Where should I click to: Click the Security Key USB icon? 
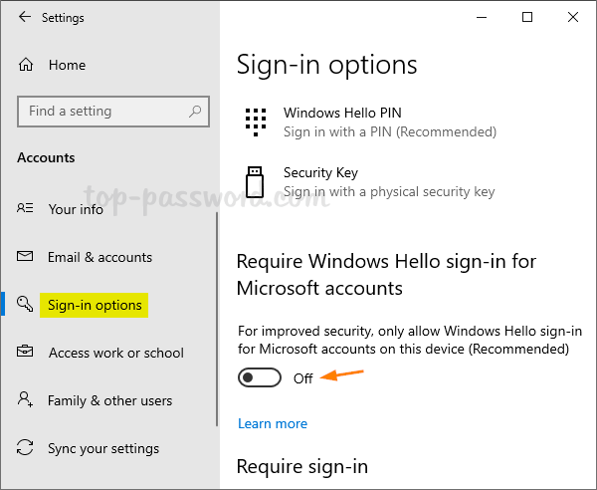pos(256,182)
